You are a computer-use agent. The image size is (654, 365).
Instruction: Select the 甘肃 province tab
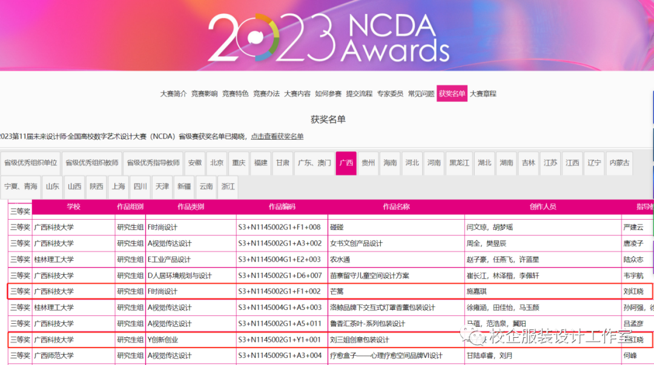[282, 163]
